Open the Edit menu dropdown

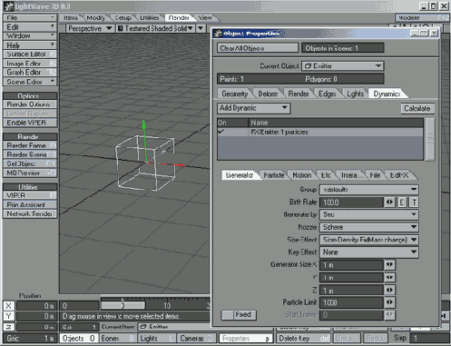30,27
